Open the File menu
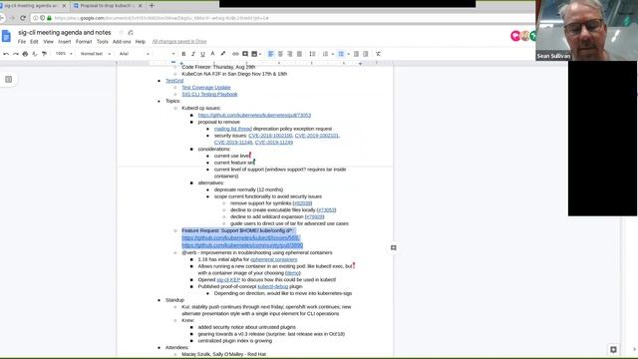Image resolution: width=638 pixels, height=359 pixels. pyautogui.click(x=22, y=42)
